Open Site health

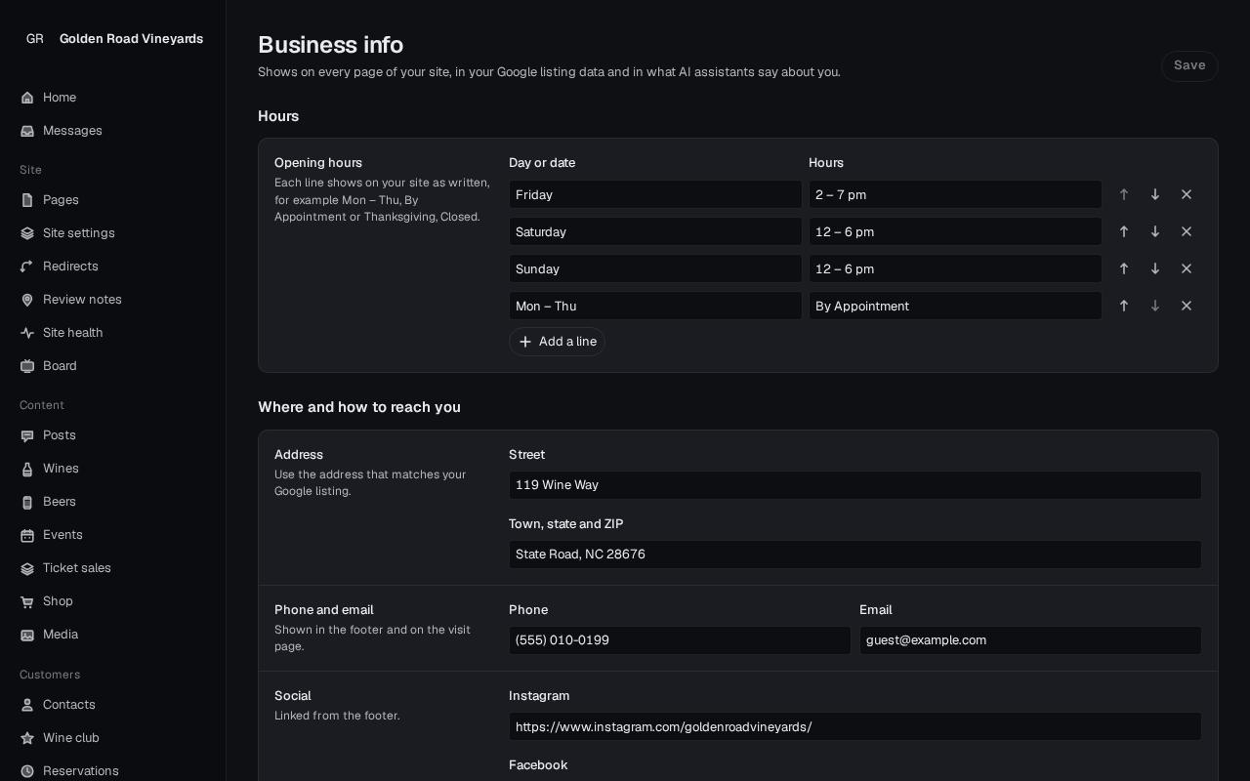pyautogui.click(x=113, y=333)
